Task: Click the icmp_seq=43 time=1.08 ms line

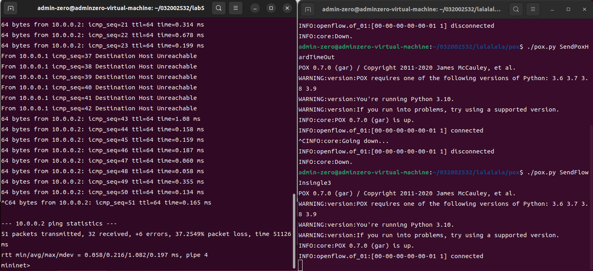Action: pyautogui.click(x=101, y=119)
